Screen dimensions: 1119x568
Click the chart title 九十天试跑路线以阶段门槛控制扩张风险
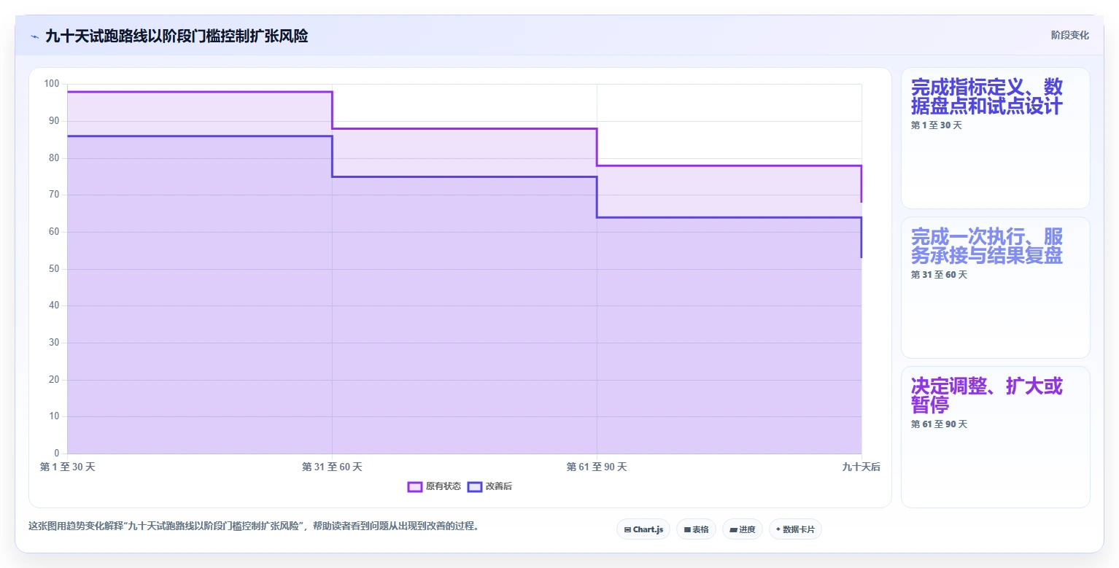point(177,36)
